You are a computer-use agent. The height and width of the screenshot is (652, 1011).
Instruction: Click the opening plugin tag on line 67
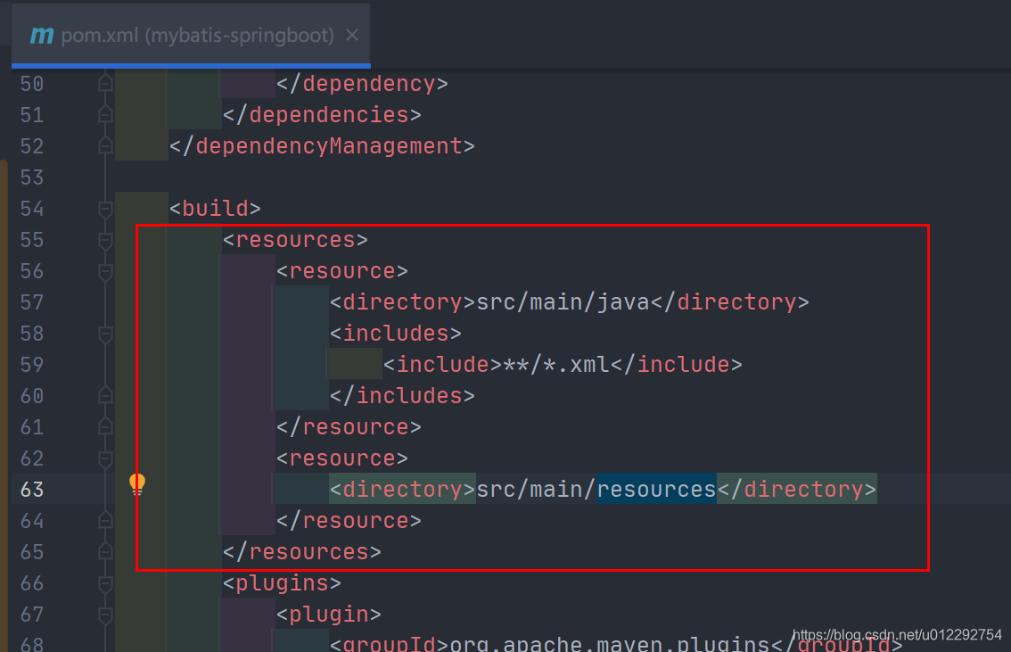(328, 614)
